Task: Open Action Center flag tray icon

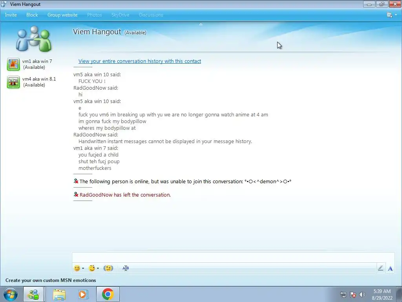Action: (x=353, y=295)
